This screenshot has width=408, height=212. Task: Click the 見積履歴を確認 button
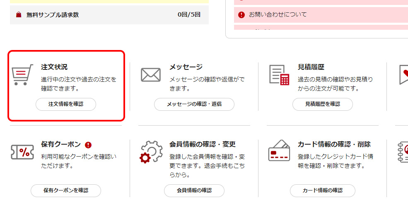coord(323,104)
